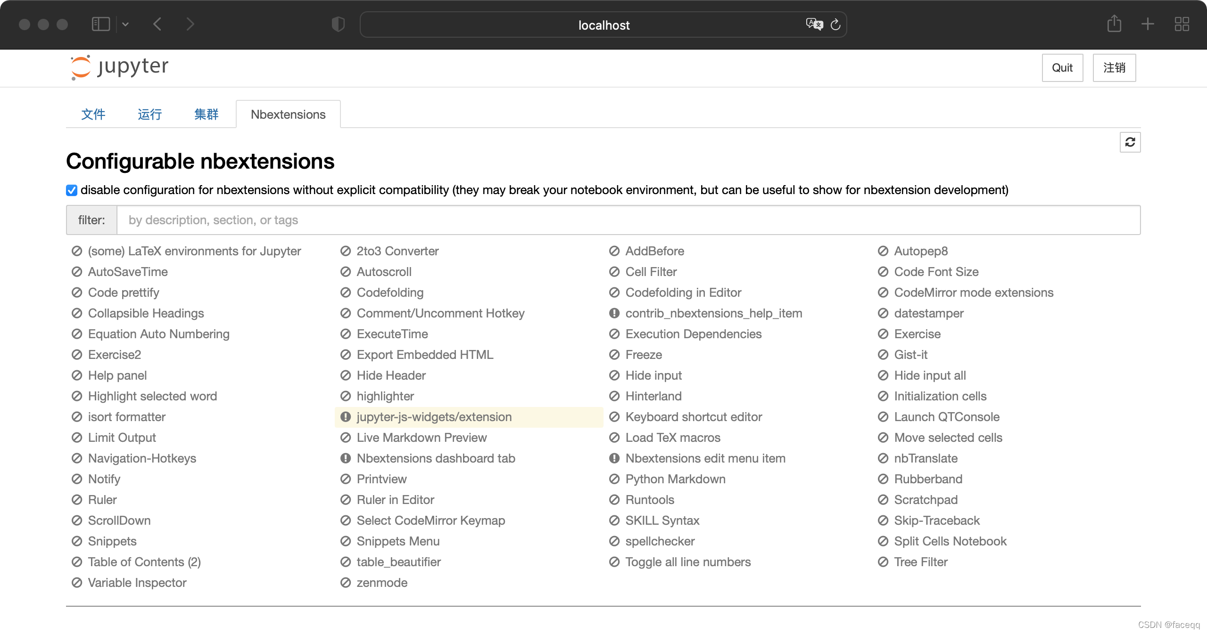Click the translate page icon in address bar

pyautogui.click(x=814, y=24)
